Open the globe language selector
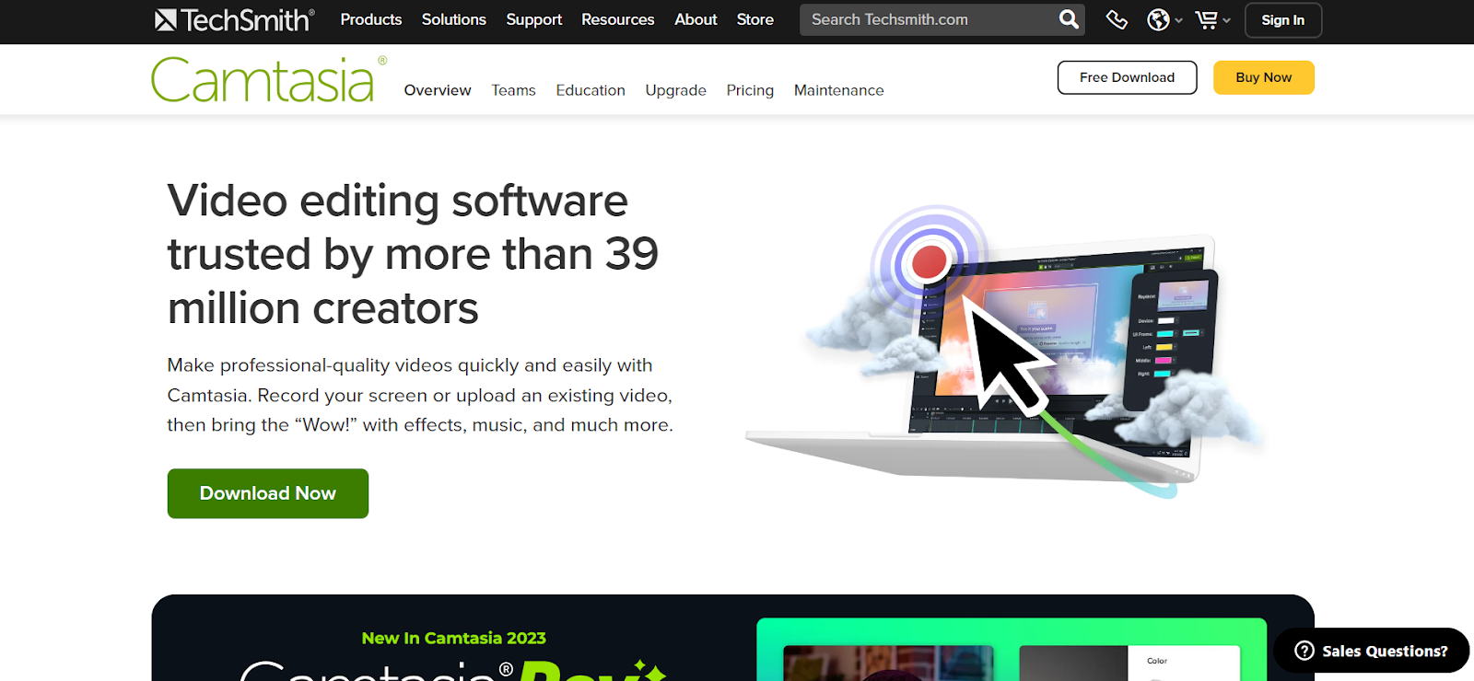The image size is (1474, 681). point(1164,19)
